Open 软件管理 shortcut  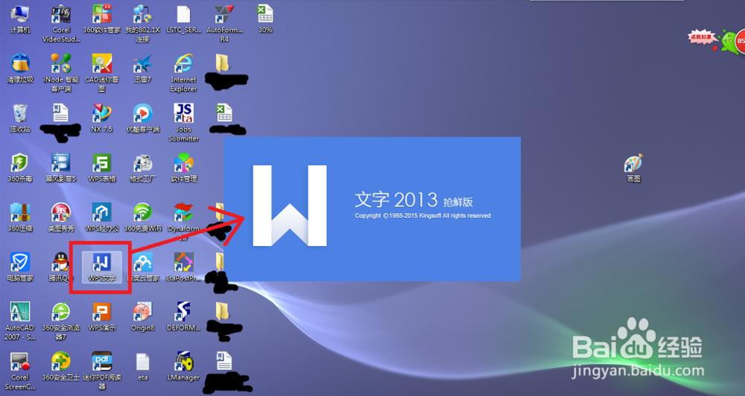[183, 168]
